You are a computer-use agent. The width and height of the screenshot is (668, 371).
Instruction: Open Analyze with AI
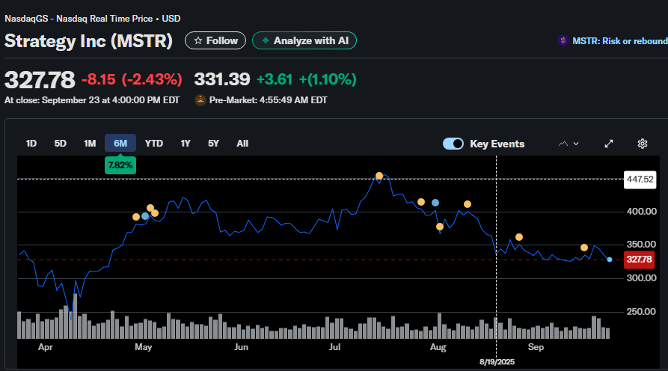coord(304,40)
